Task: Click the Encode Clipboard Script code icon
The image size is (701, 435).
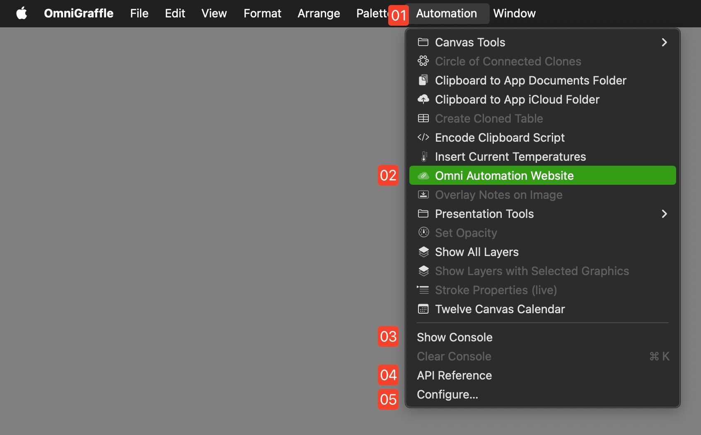Action: pyautogui.click(x=423, y=138)
